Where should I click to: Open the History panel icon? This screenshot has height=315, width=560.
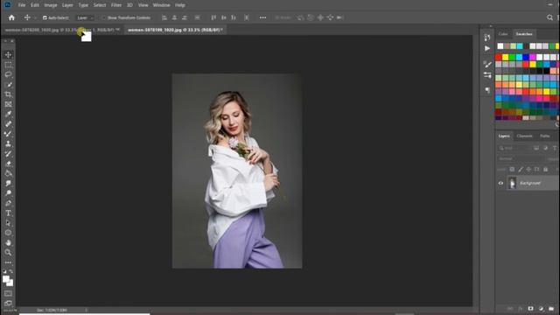487,38
